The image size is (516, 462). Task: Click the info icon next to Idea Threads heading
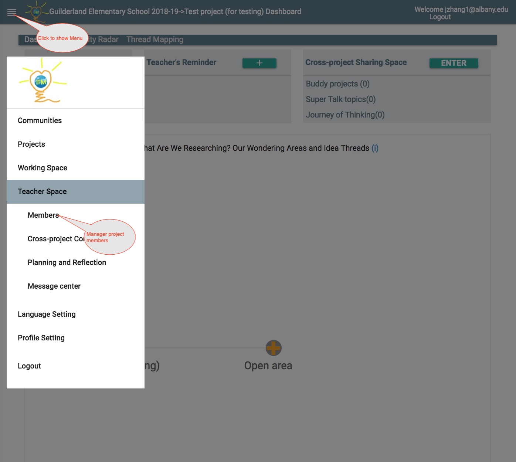tap(374, 148)
